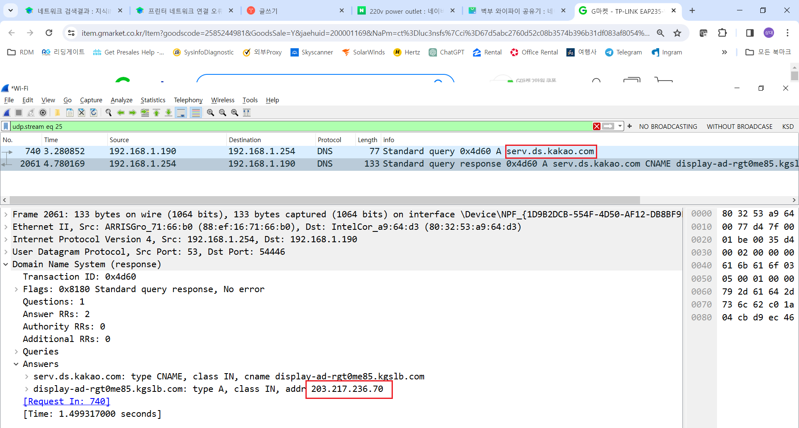Apply WITHOUT BROADCASE filter button
Viewport: 799px width, 428px height.
739,126
